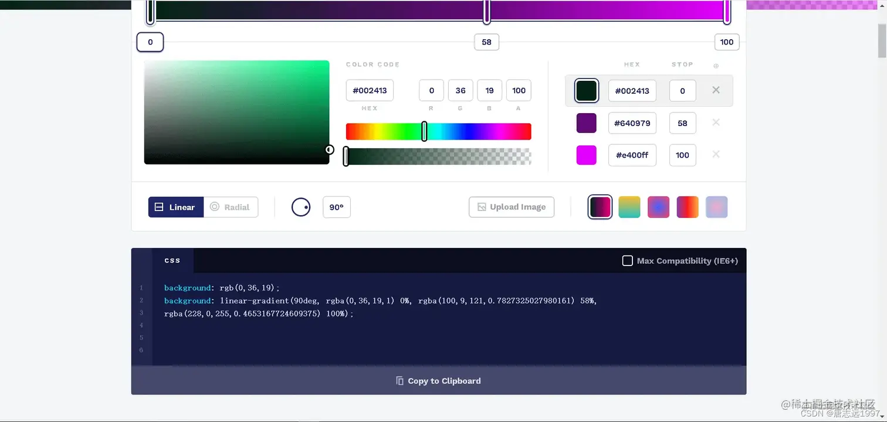Select the magenta #e400ff swatch
Viewport: 887px width, 422px height.
pyautogui.click(x=587, y=155)
